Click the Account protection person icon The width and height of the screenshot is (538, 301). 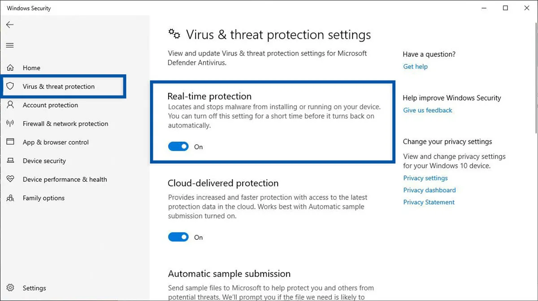pyautogui.click(x=10, y=105)
